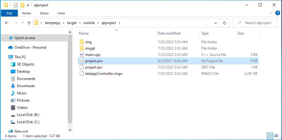The image size is (282, 140).
Task: Open the Customize Quick Access Toolbar dropdown
Action: pos(28,5)
